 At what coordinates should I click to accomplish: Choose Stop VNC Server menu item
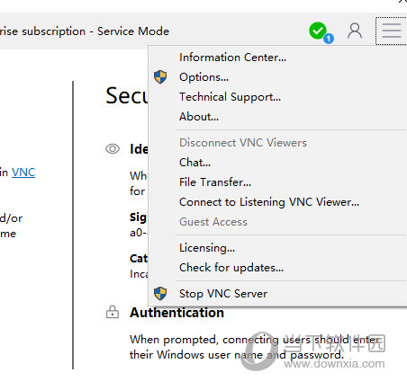[223, 294]
